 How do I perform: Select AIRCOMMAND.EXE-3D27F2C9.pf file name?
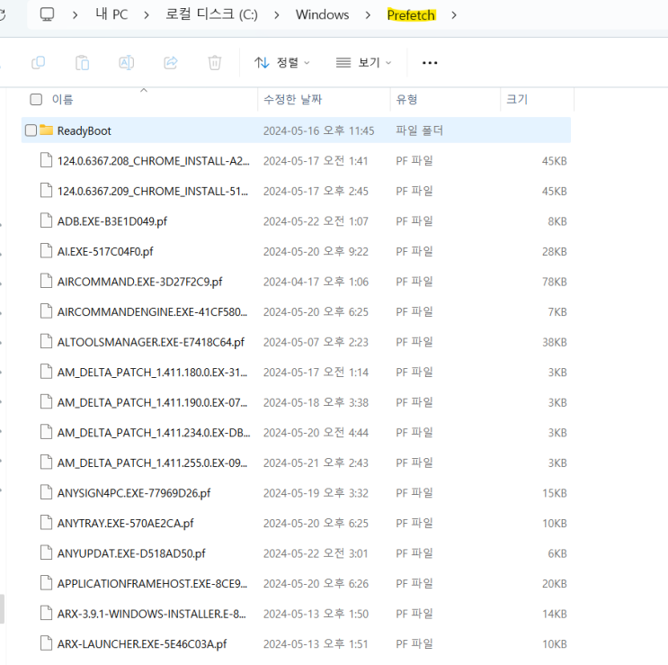pos(139,282)
